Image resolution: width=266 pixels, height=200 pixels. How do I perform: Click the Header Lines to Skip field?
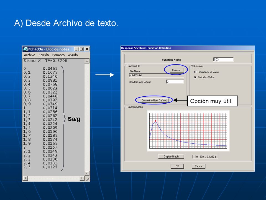click(x=175, y=82)
